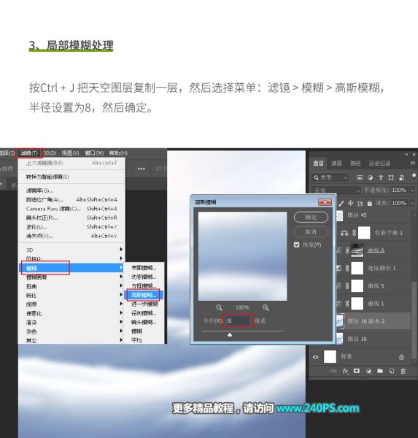Expand the 3D filter submenu
Screen dimensions: 418x438
click(71, 250)
